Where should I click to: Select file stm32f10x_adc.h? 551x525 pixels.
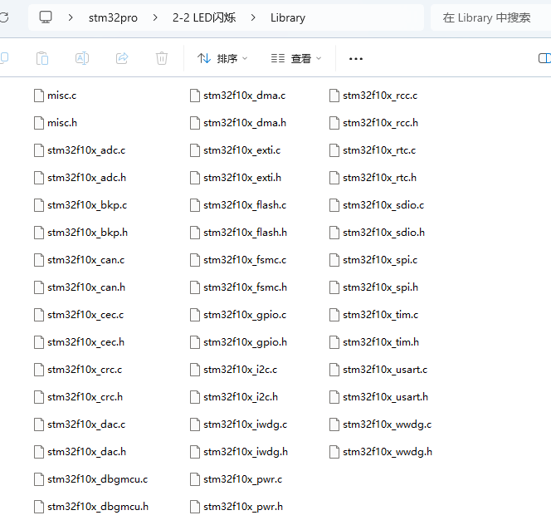click(x=80, y=178)
